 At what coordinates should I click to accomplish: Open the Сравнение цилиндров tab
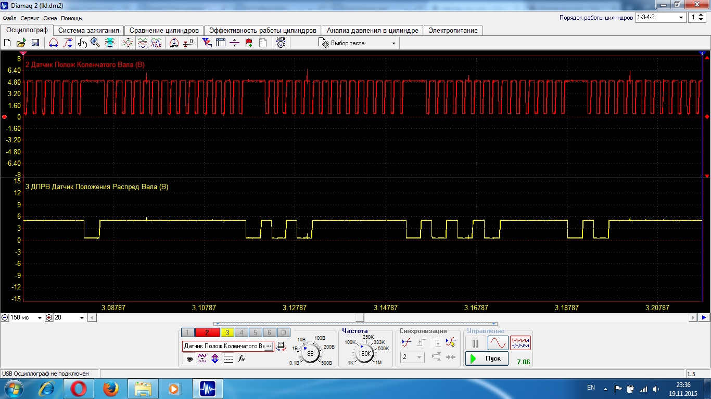pos(164,30)
